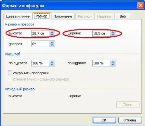
Task: Decrease высота with the down arrow
Action: tap(52, 35)
